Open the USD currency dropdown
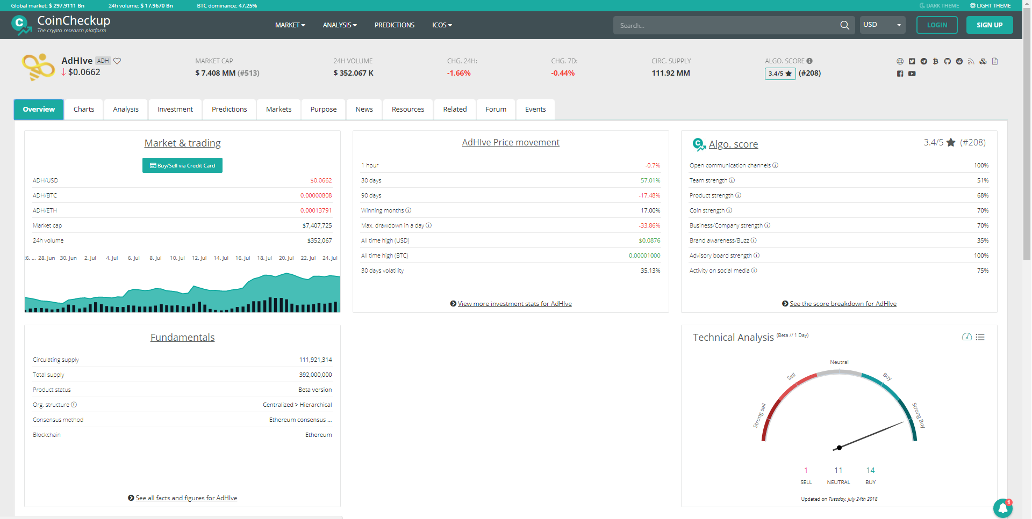This screenshot has height=519, width=1032. [x=883, y=25]
